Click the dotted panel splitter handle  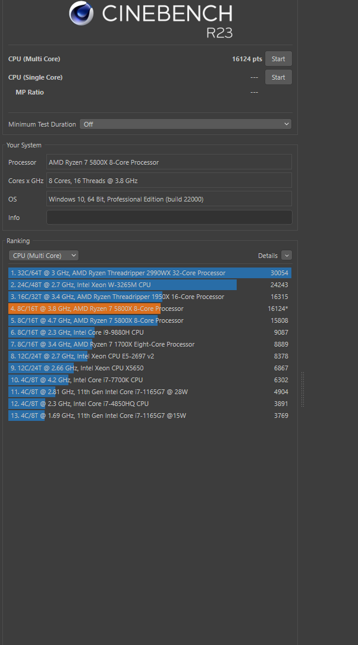click(303, 389)
